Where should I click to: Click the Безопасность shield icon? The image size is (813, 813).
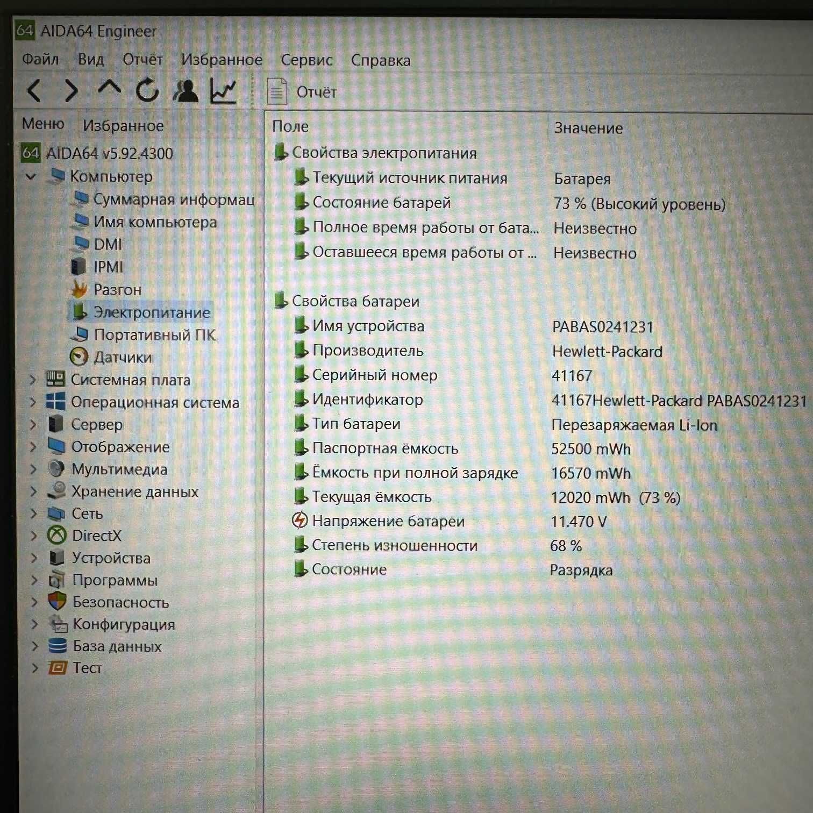click(x=57, y=602)
